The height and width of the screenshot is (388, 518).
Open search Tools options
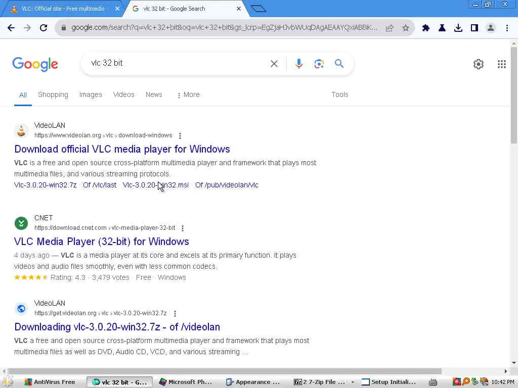click(339, 94)
